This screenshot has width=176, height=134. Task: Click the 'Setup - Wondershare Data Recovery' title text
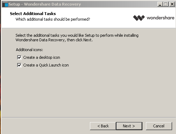click(x=45, y=4)
